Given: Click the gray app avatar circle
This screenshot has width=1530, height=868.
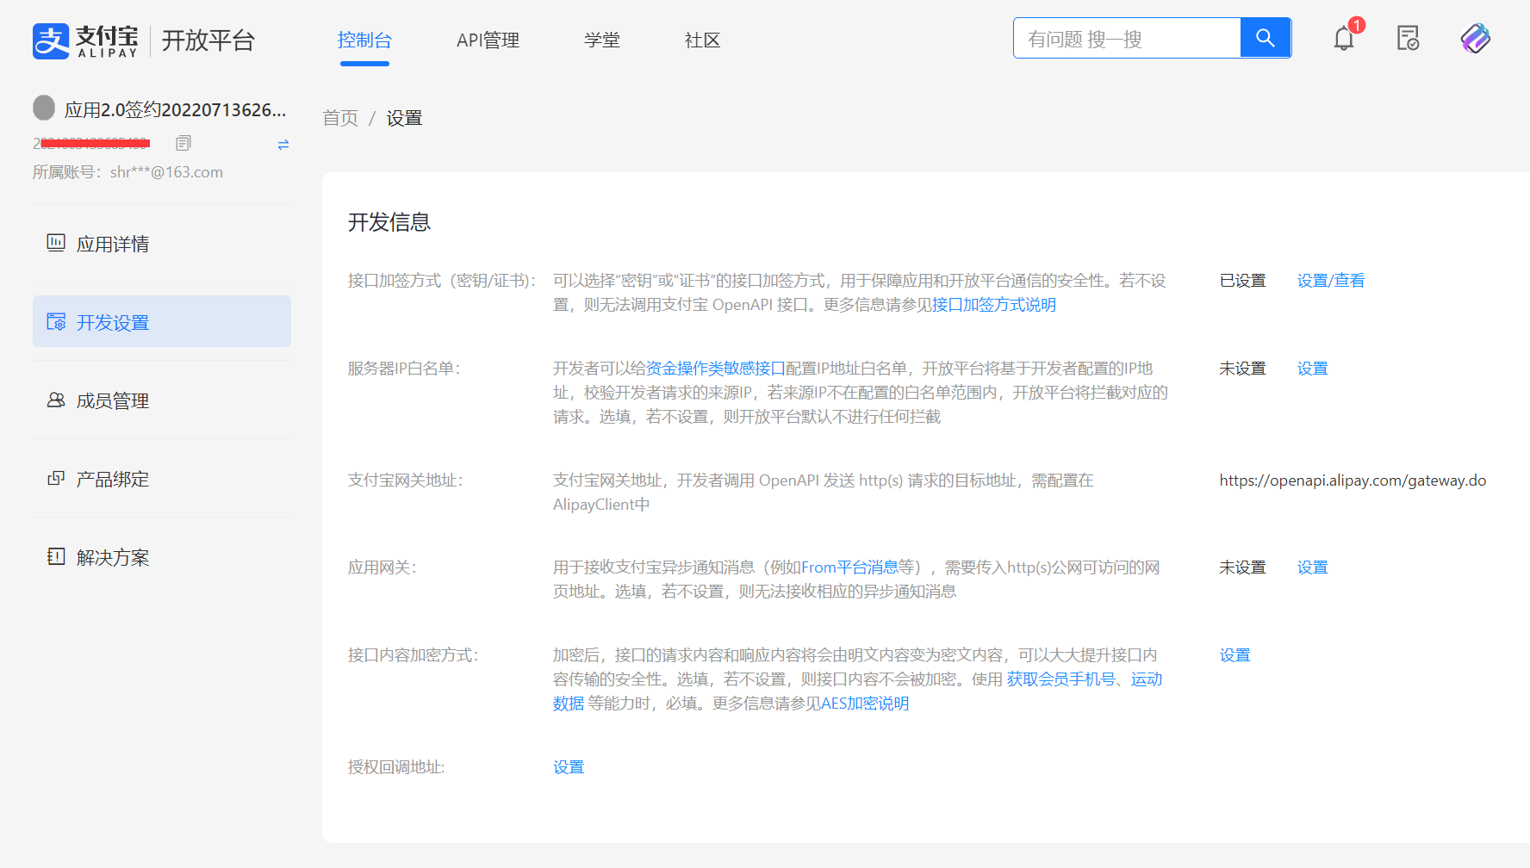Looking at the screenshot, I should click(44, 108).
